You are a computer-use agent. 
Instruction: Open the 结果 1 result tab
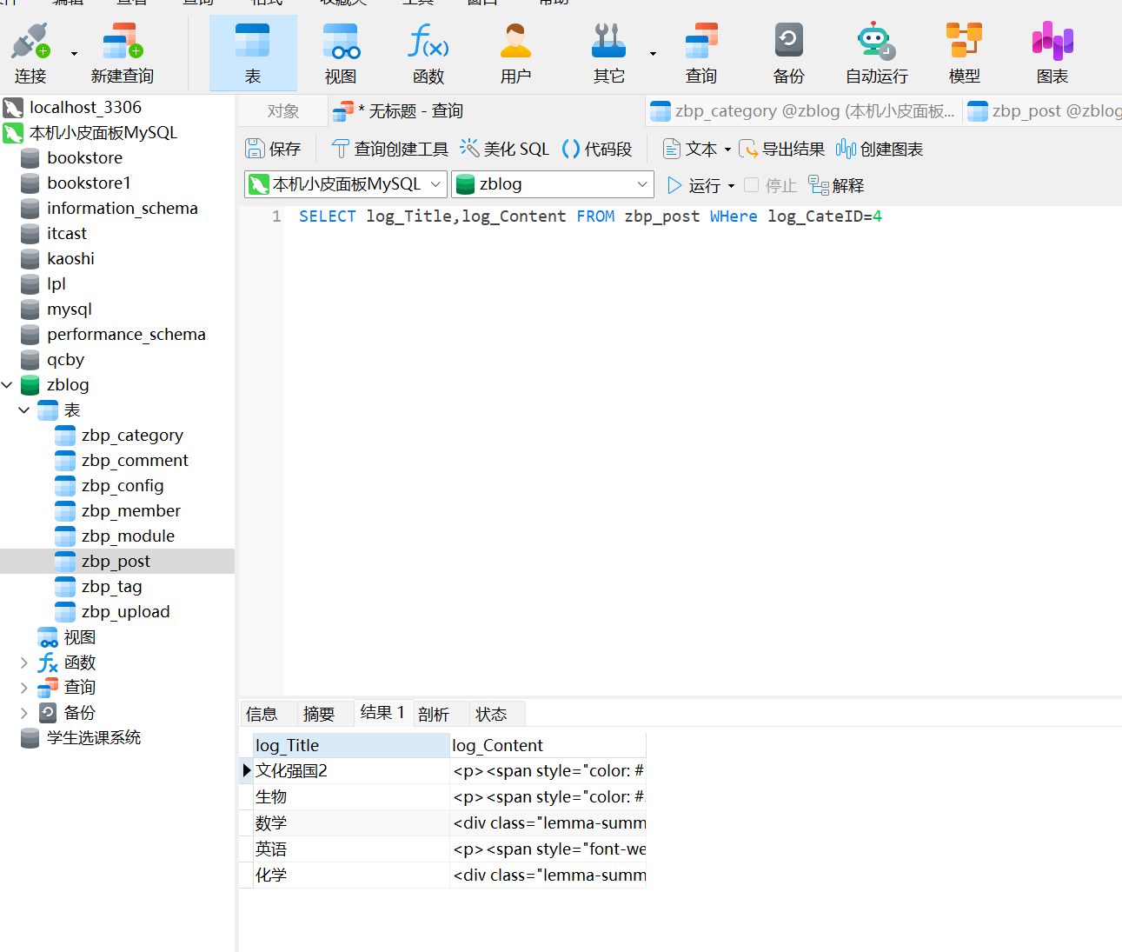click(382, 713)
